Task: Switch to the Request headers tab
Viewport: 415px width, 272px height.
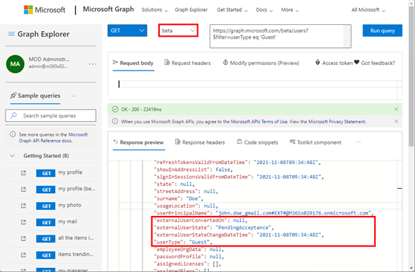Action: 187,63
